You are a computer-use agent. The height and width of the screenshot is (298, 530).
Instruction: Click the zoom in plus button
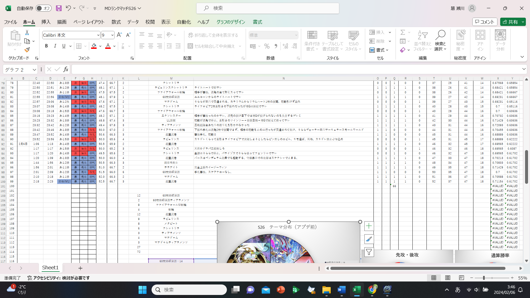tap(512, 278)
